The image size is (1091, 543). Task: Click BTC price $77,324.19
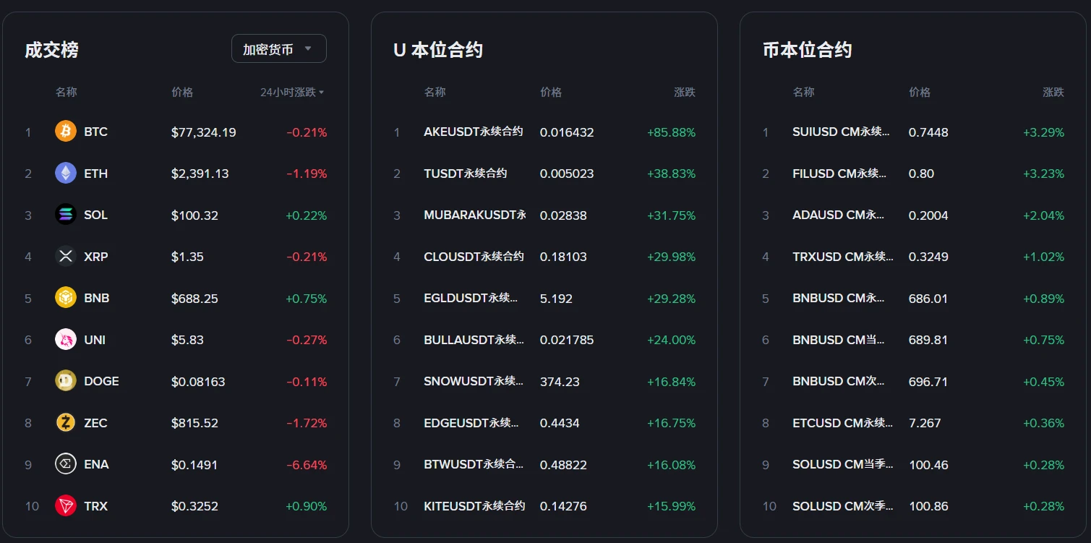pyautogui.click(x=204, y=132)
